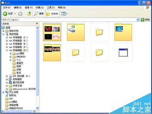Viewport: 152px width, 114px height.
Task: Open the 帮助(H) menu
Action: pyautogui.click(x=62, y=8)
